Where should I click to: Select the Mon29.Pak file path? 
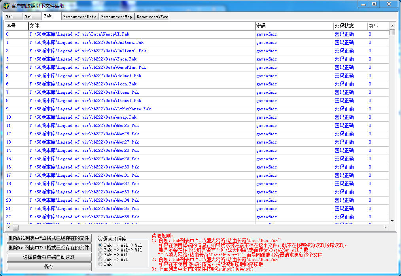[x=84, y=159]
